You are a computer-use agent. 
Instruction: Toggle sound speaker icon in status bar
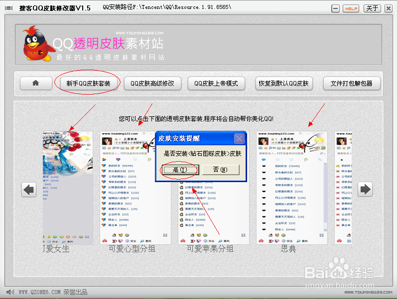click(10, 293)
